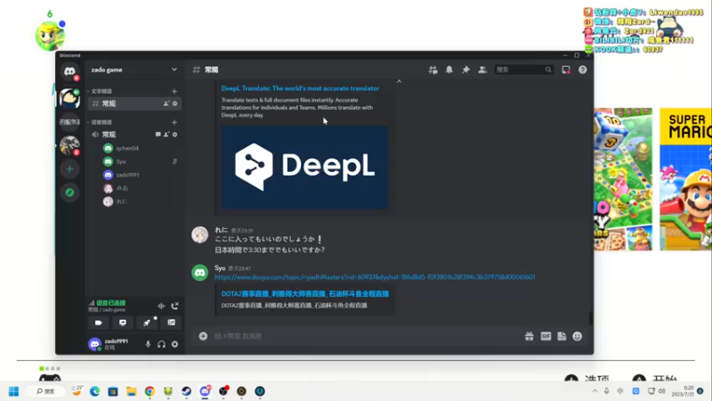Disconnect from the voice call

point(174,306)
